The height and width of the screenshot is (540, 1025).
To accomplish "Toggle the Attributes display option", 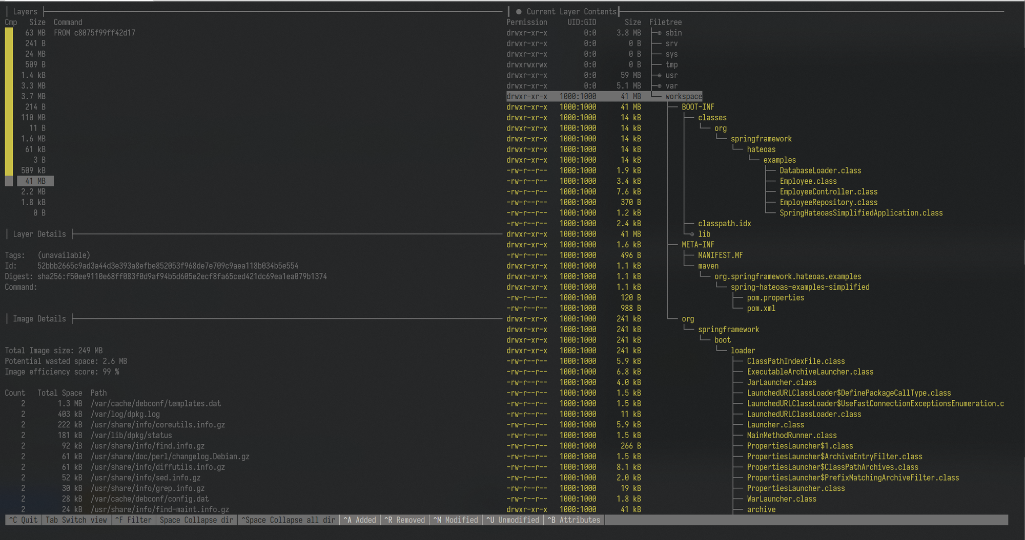I will [574, 520].
